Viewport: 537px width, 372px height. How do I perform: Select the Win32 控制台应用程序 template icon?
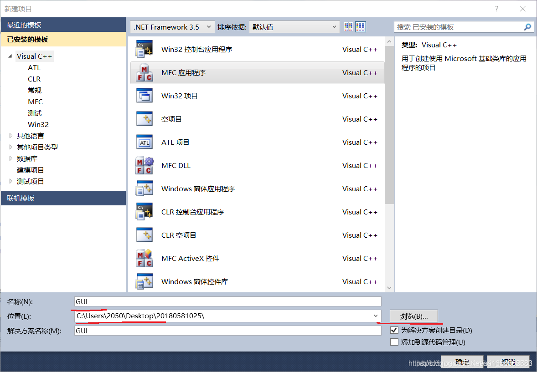[x=144, y=49]
